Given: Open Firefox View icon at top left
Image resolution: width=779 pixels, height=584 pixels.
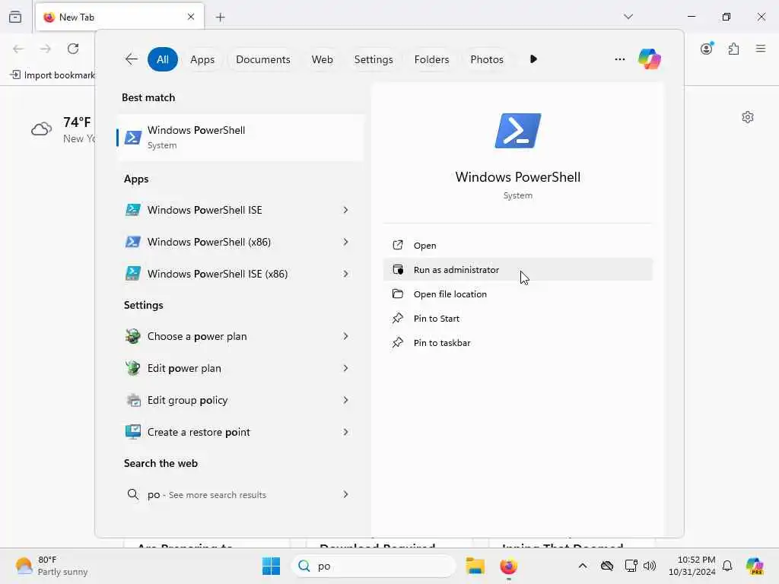Looking at the screenshot, I should tap(15, 17).
